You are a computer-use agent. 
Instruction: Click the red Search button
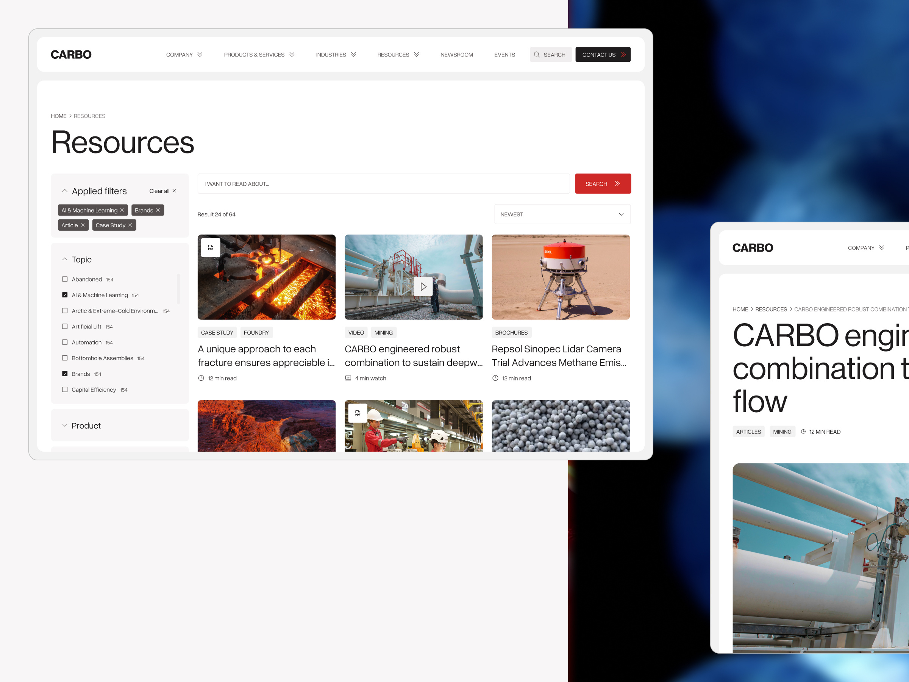(x=603, y=184)
